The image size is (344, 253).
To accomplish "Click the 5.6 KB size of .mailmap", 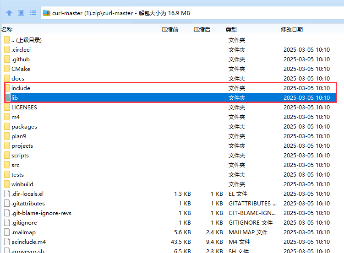I will 182,232.
